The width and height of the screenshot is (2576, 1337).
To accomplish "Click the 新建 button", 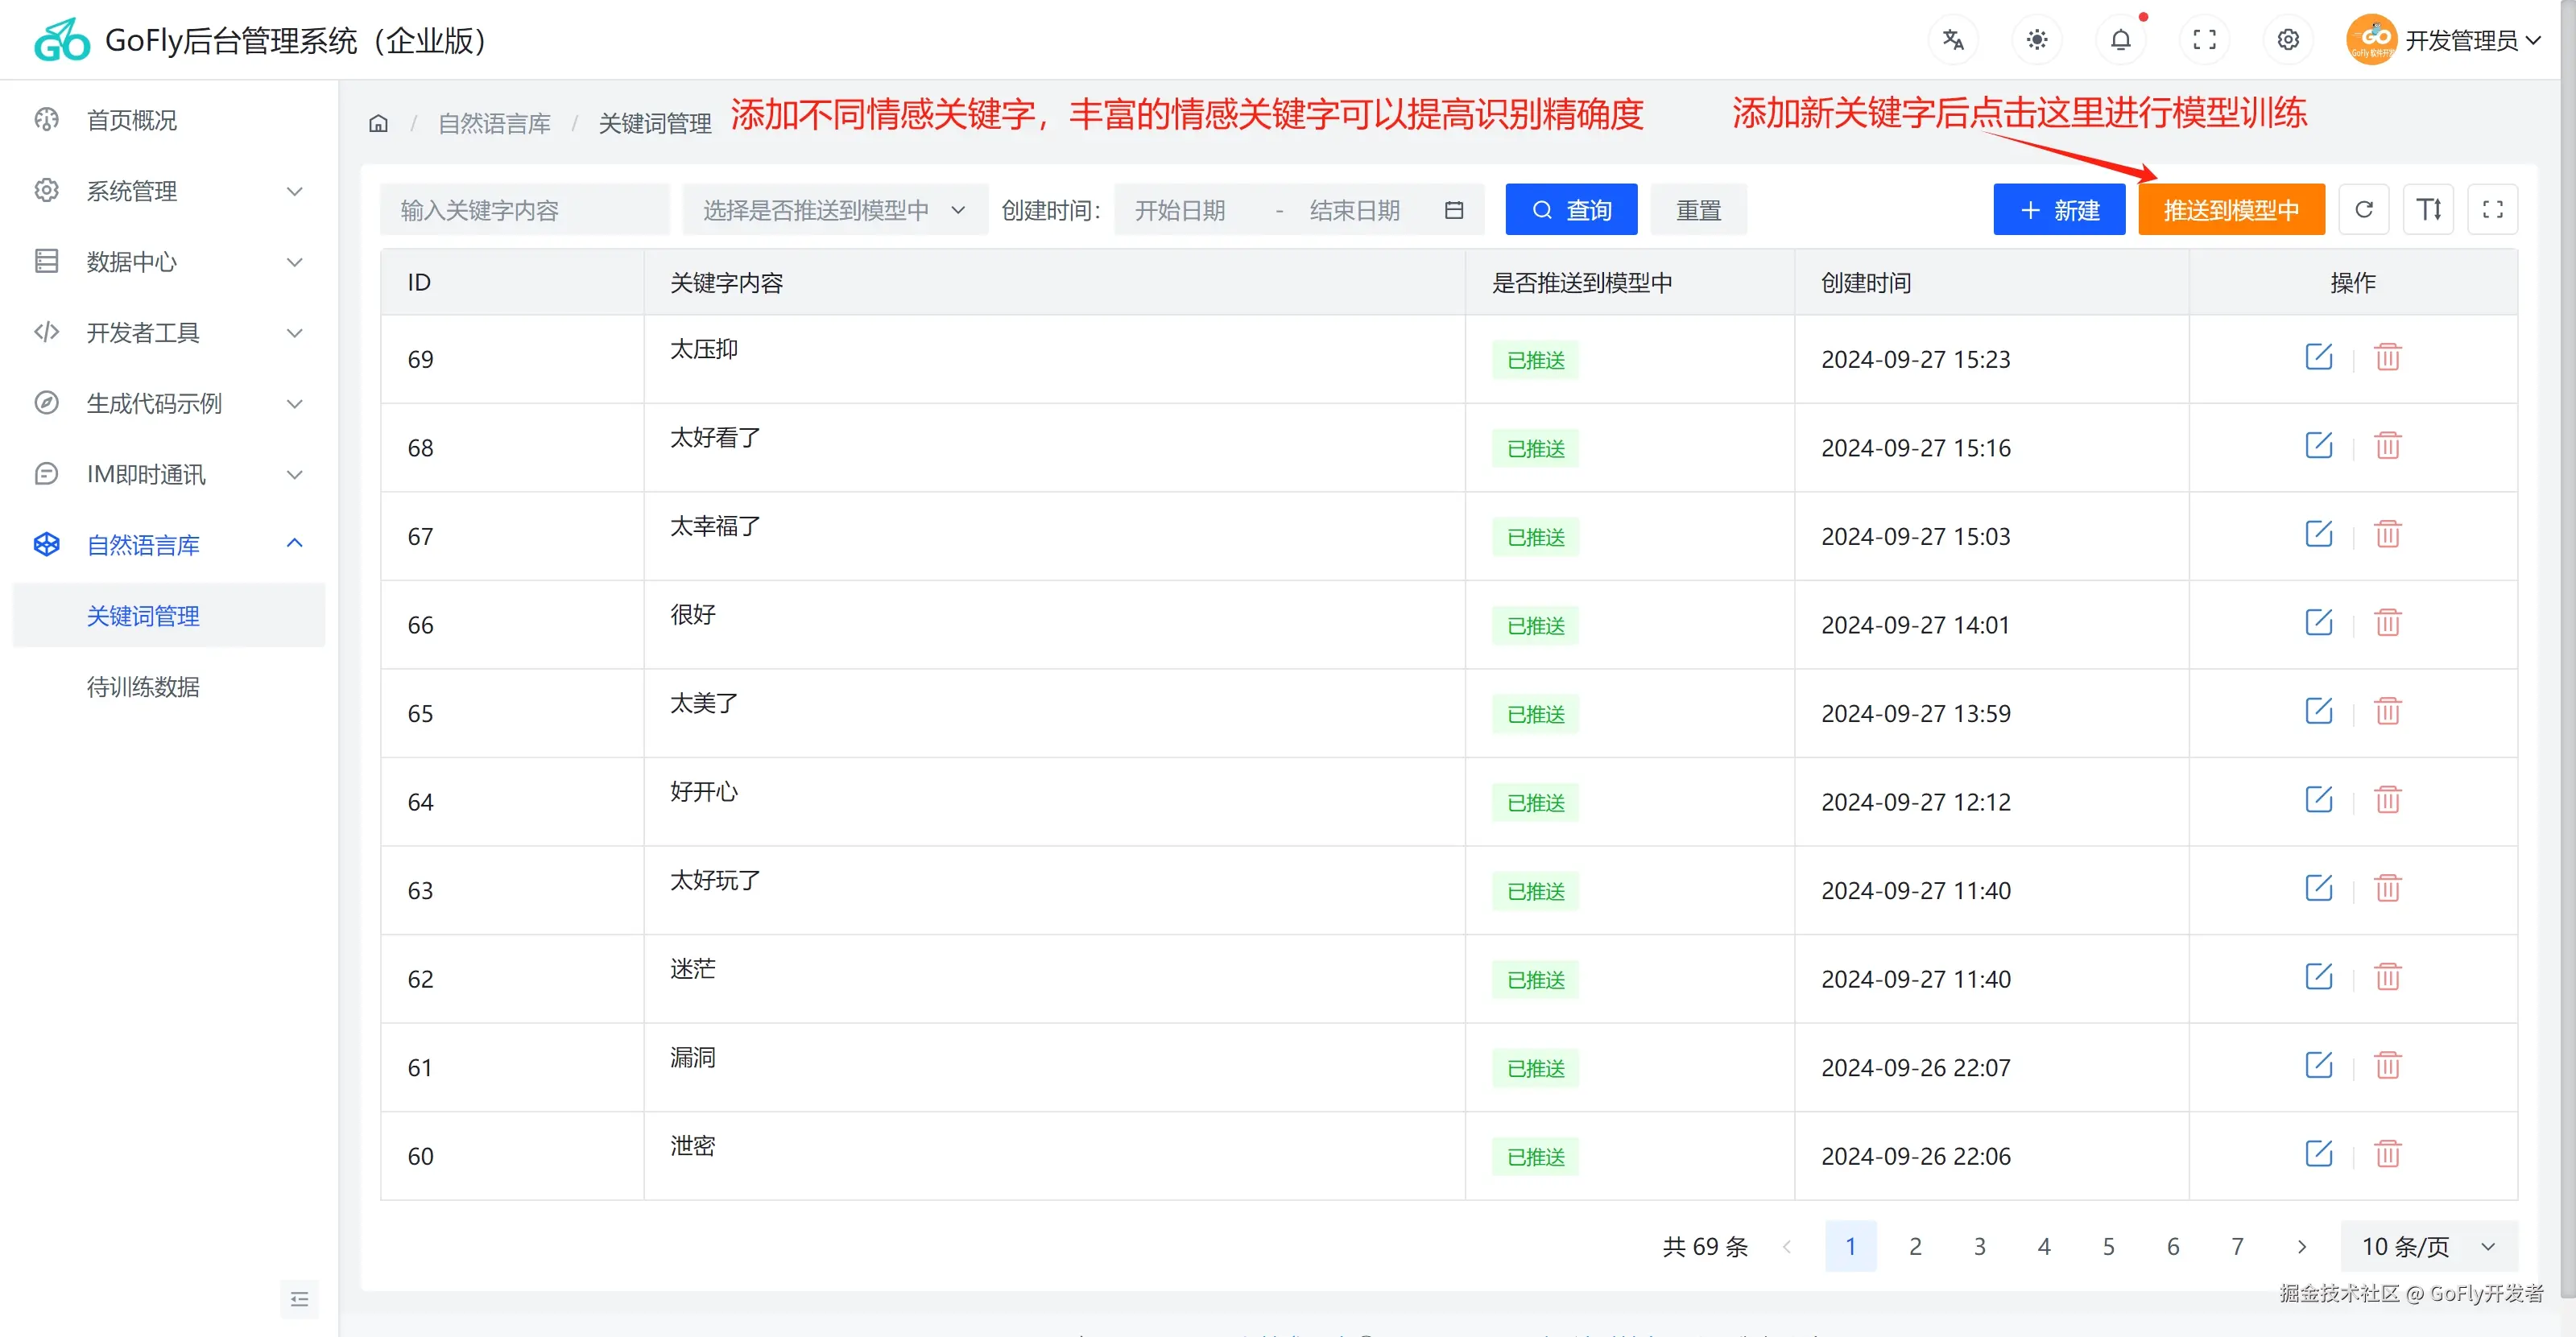I will (x=2058, y=210).
